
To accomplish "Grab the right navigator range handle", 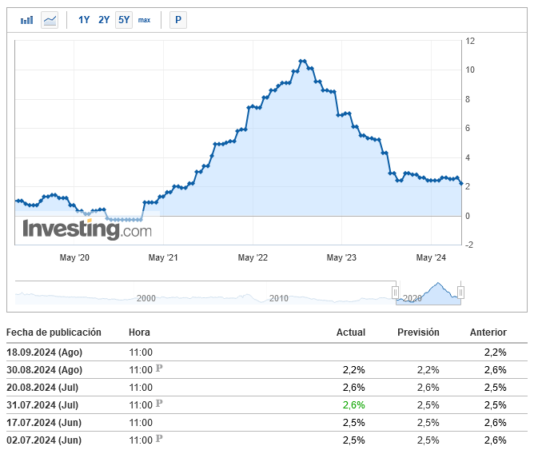I will click(460, 292).
